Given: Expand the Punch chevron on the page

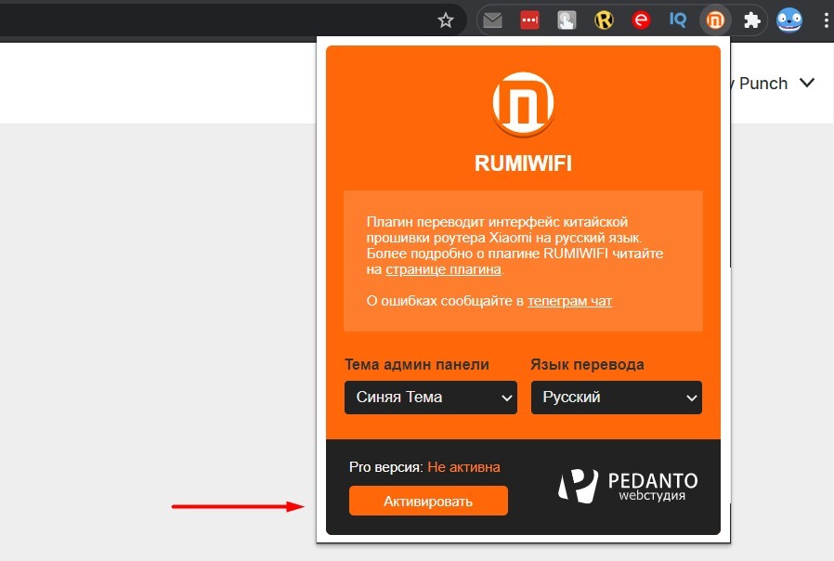Looking at the screenshot, I should tap(807, 83).
